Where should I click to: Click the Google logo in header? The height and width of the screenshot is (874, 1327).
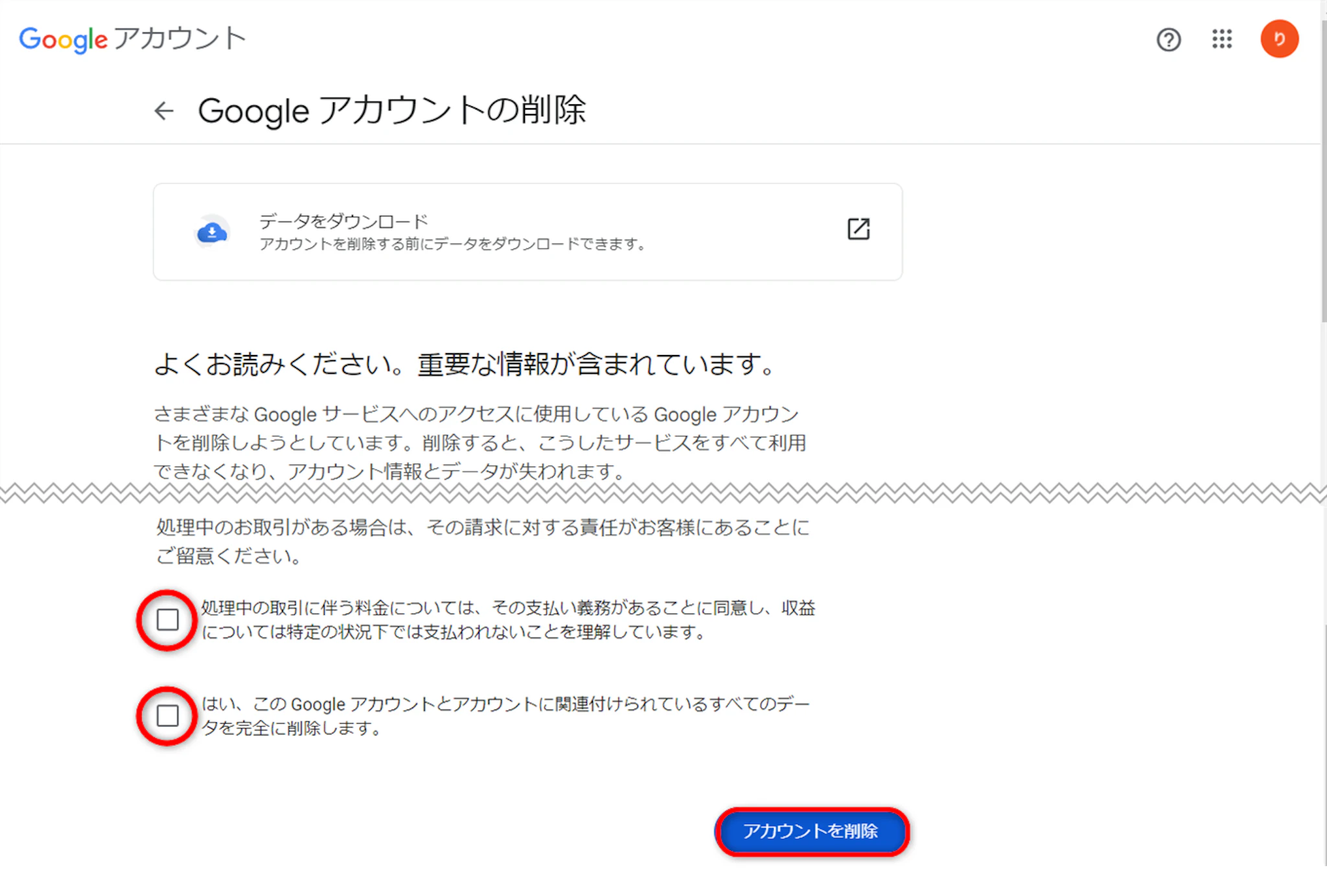point(63,40)
